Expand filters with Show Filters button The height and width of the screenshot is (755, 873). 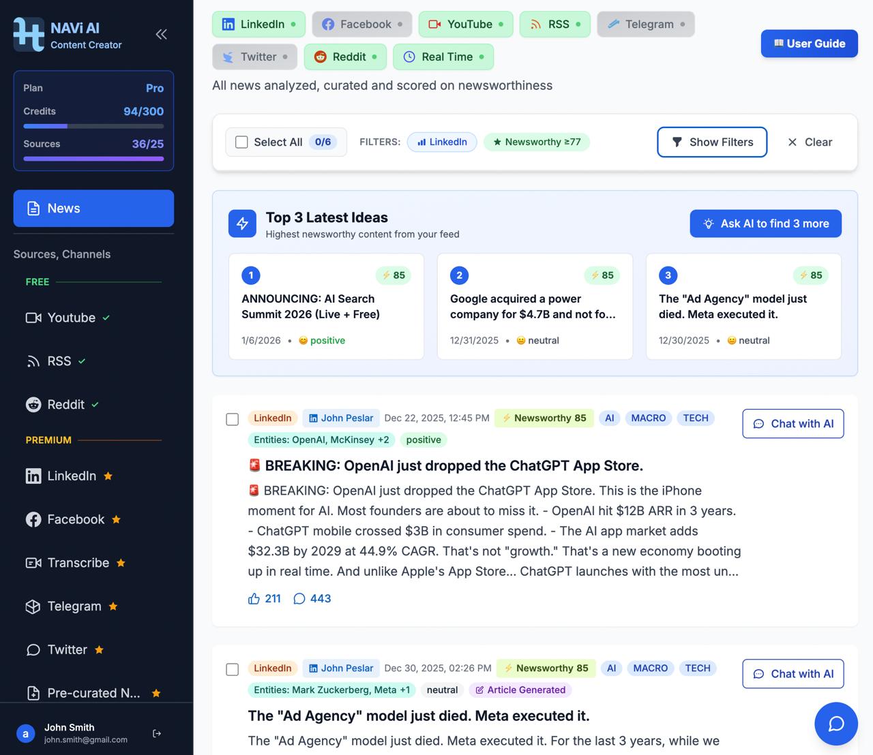tap(712, 142)
